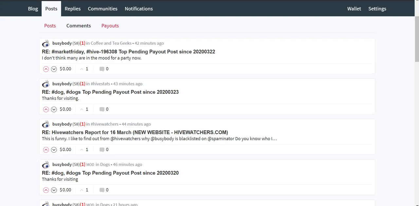Image resolution: width=419 pixels, height=206 pixels.
Task: Downvote the Coffee and Tea Geeks comment
Action: coord(54,69)
